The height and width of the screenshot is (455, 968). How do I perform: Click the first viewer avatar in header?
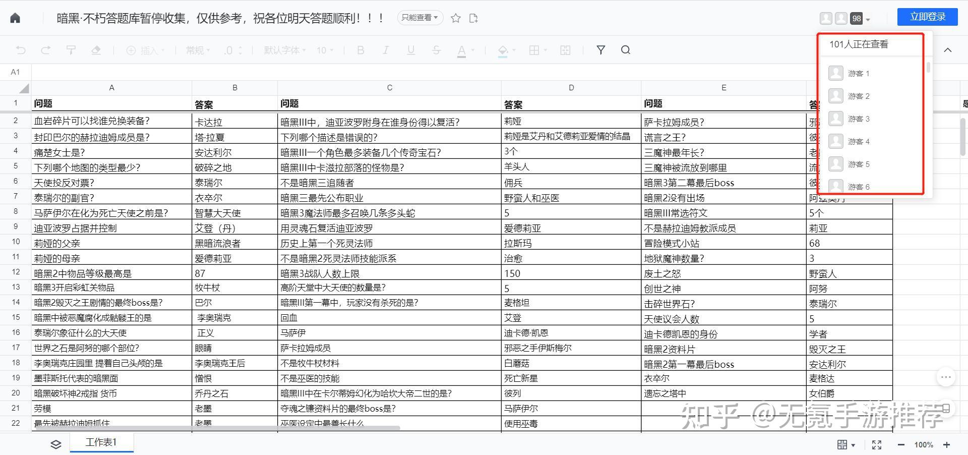point(826,19)
